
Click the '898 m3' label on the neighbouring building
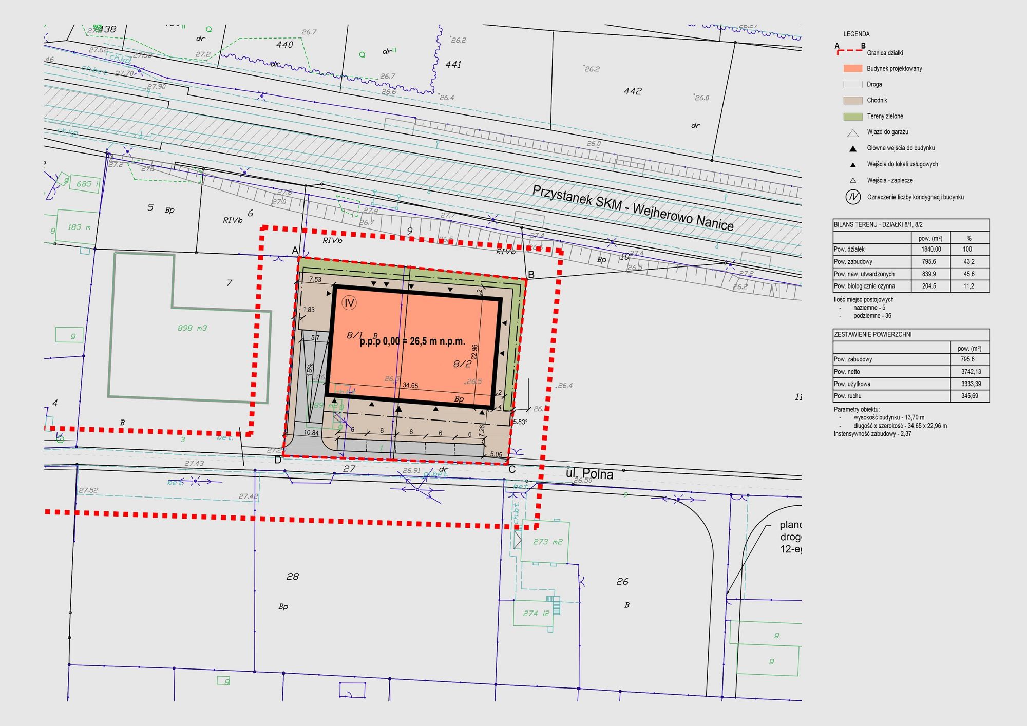192,328
